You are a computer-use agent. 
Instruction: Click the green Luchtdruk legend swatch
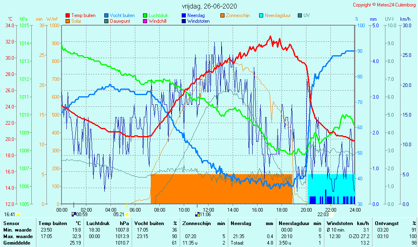[x=145, y=16]
